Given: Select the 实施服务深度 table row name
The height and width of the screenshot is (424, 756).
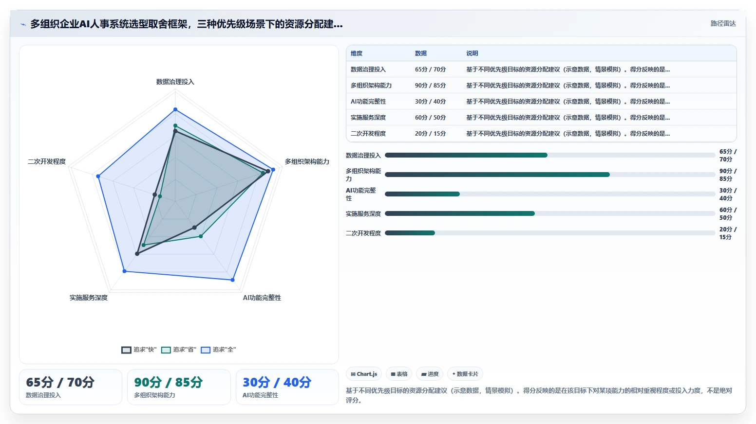Looking at the screenshot, I should (x=368, y=118).
